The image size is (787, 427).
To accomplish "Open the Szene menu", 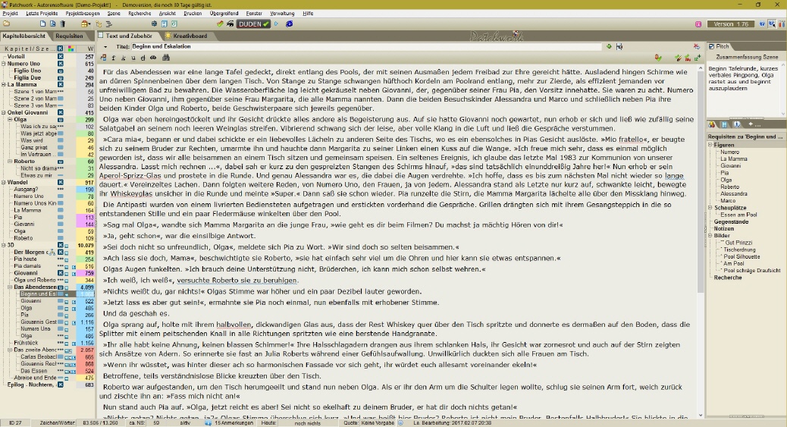I will [114, 14].
